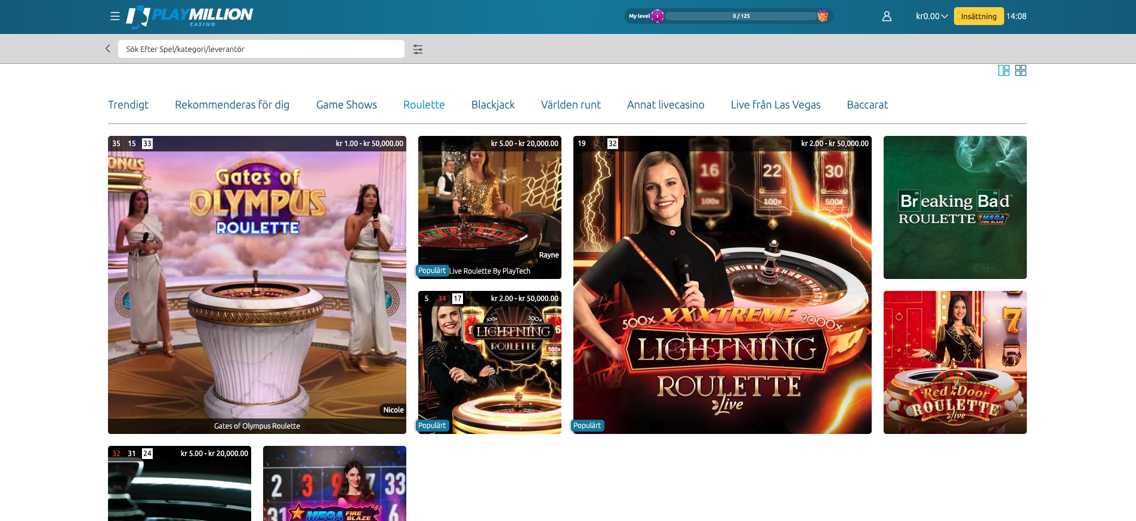Open the Rekommenderas för dig tab
This screenshot has width=1136, height=521.
coord(232,105)
